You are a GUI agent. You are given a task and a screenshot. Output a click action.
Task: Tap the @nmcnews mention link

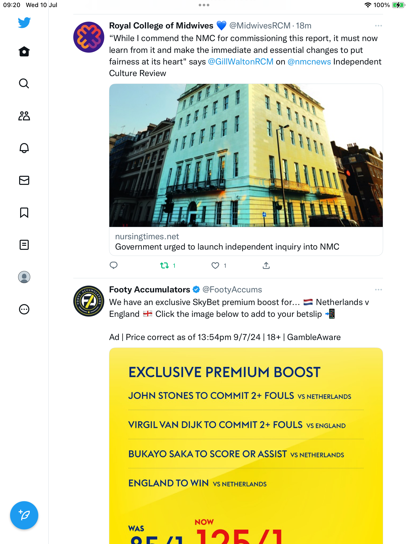coord(309,62)
